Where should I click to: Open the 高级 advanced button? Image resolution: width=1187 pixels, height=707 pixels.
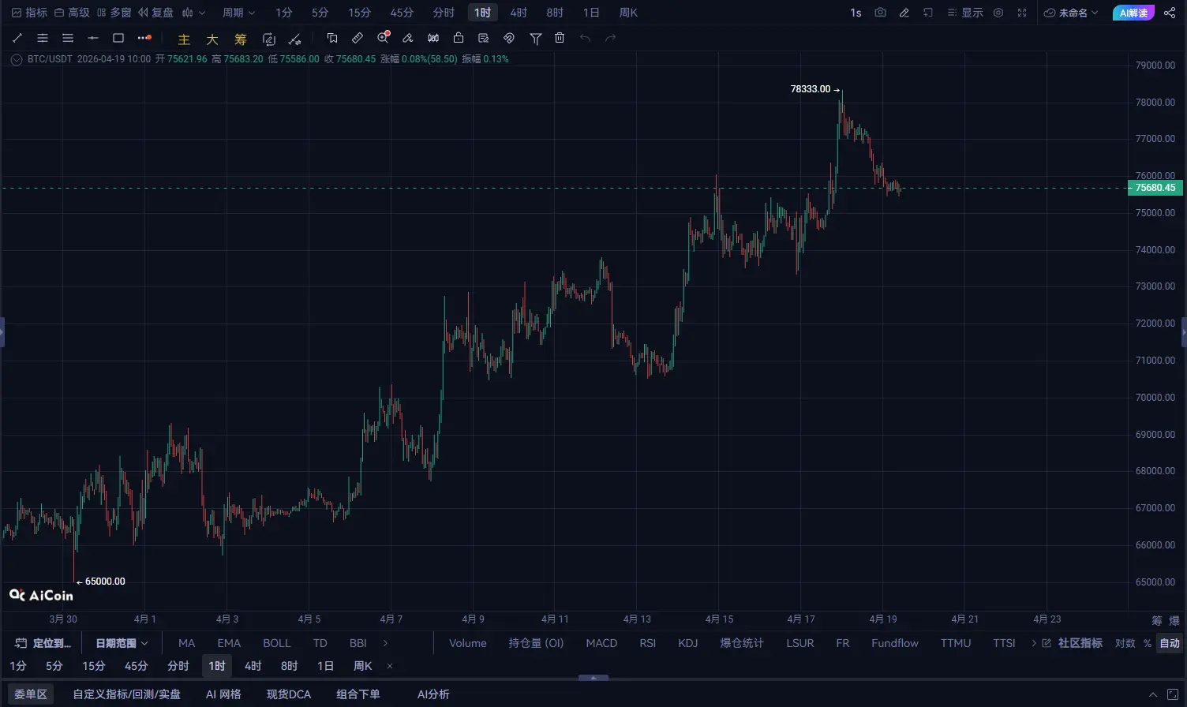tap(72, 13)
